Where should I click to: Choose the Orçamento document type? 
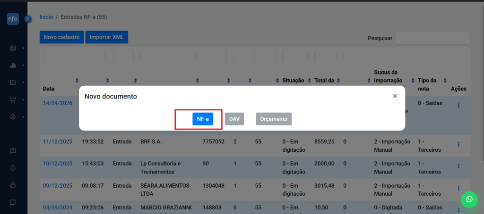(x=274, y=119)
